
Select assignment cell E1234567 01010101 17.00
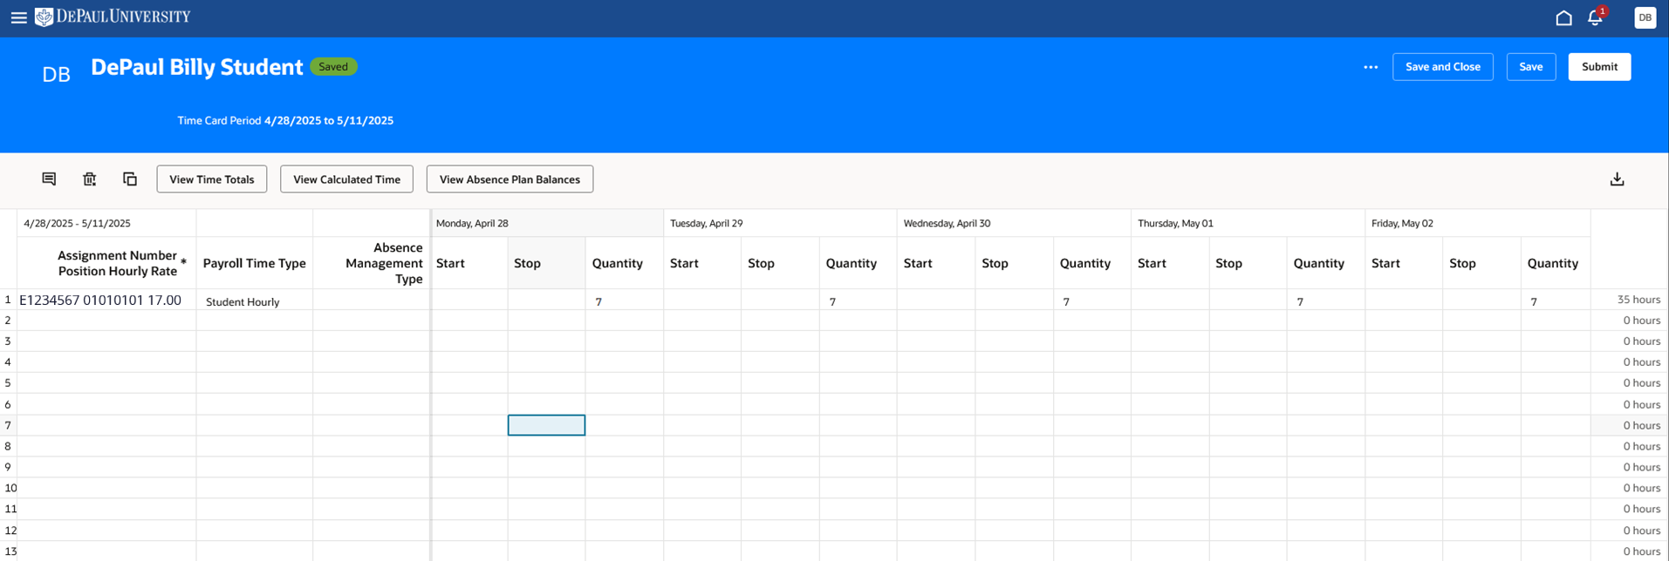(x=106, y=300)
